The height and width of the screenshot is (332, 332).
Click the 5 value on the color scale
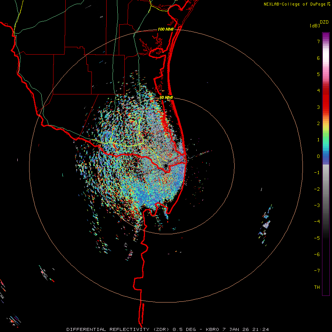click(x=318, y=74)
